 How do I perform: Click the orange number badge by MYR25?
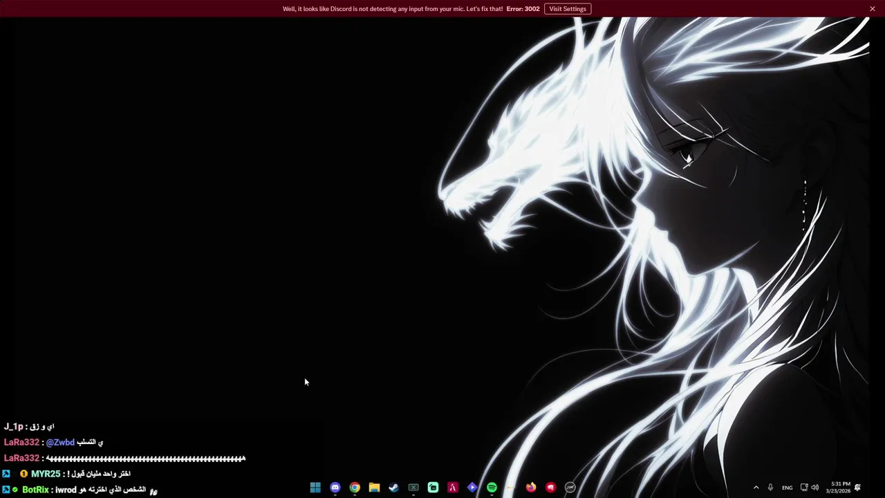point(24,474)
